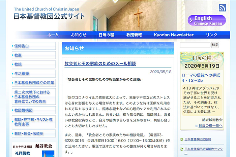Click the 越谷教会 礼拝説教 banner

[34, 150]
